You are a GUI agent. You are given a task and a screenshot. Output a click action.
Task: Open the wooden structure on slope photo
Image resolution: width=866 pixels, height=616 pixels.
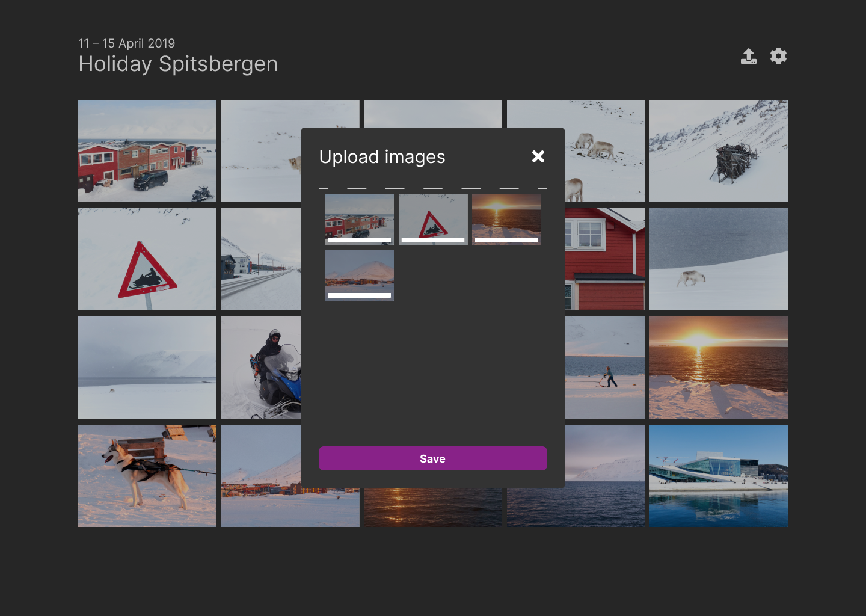(x=719, y=151)
